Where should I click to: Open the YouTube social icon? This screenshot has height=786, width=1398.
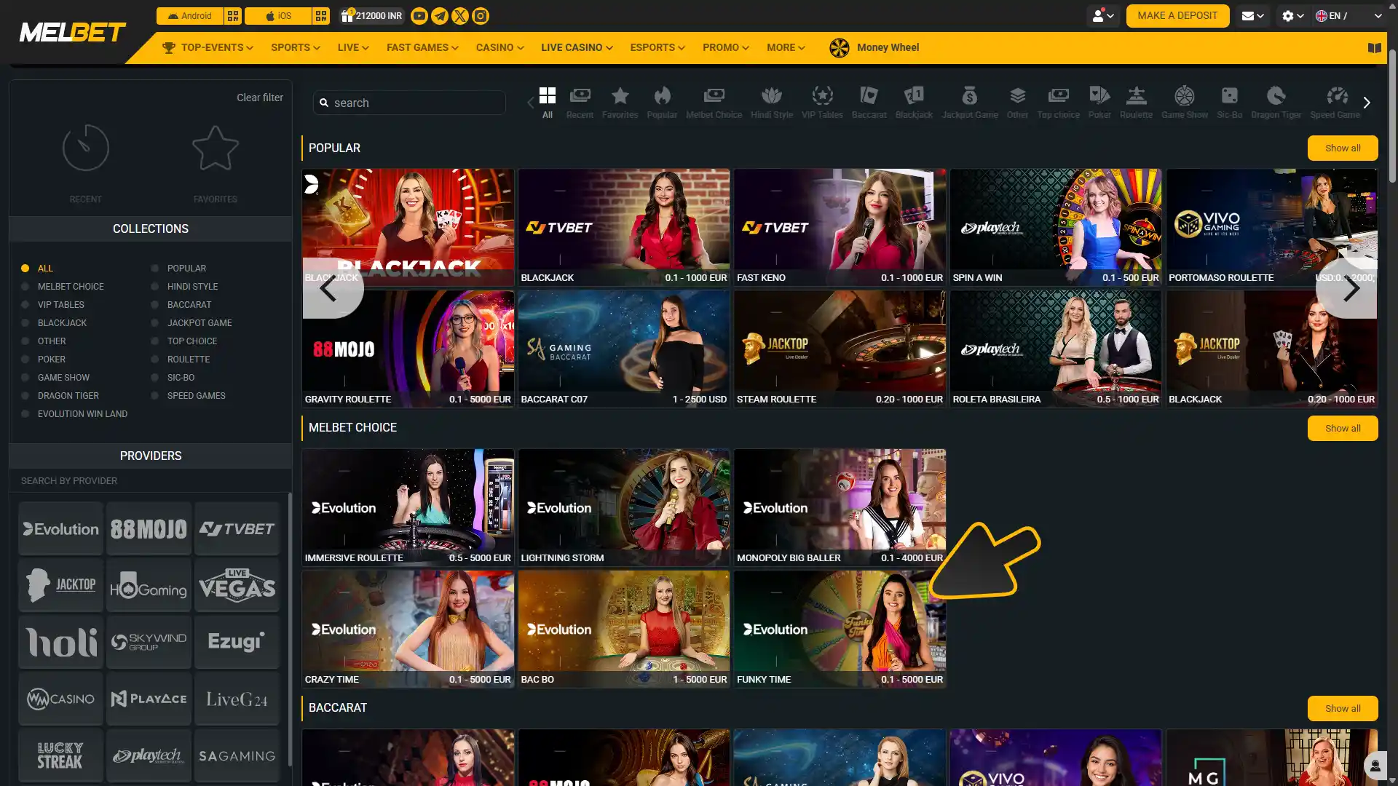[x=419, y=16]
